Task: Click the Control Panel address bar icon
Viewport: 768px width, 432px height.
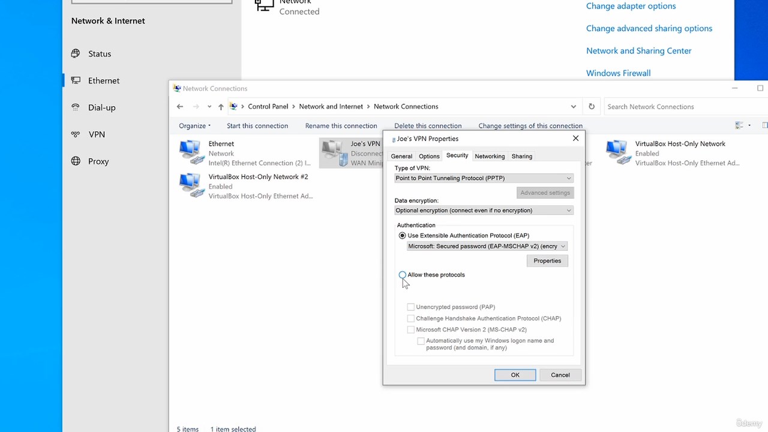Action: 234,107
